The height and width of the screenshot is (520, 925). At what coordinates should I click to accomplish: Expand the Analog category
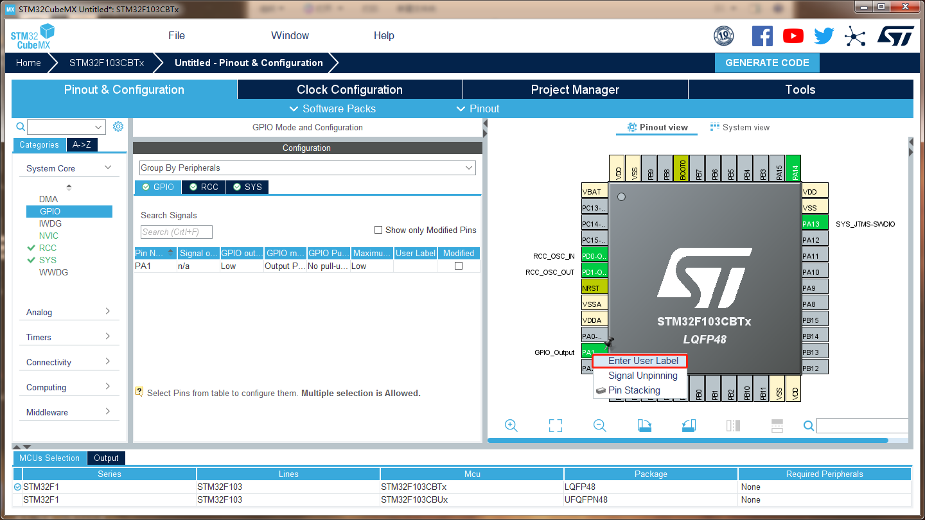(x=108, y=311)
